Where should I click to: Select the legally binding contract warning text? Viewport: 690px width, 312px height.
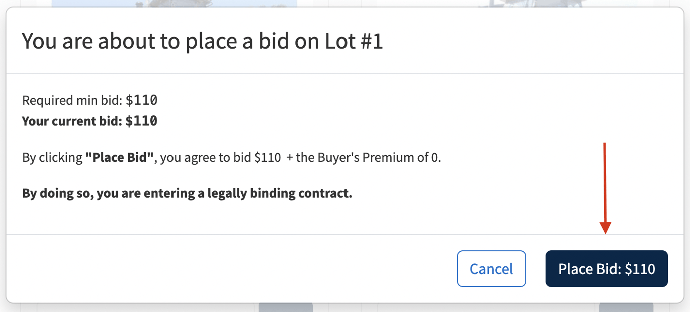click(186, 193)
